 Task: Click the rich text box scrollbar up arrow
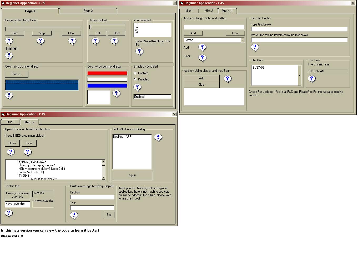(103, 162)
